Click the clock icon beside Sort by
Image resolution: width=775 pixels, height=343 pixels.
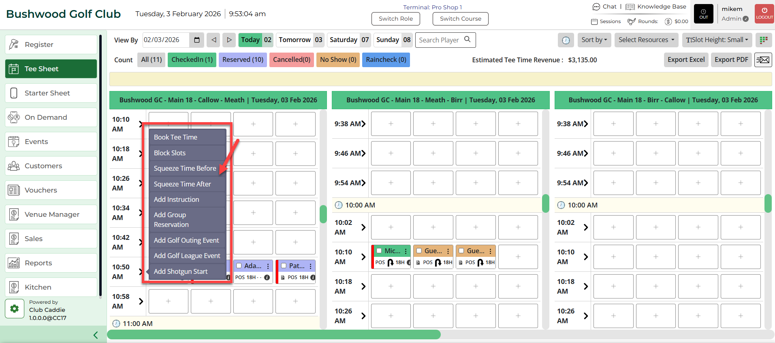tap(566, 40)
